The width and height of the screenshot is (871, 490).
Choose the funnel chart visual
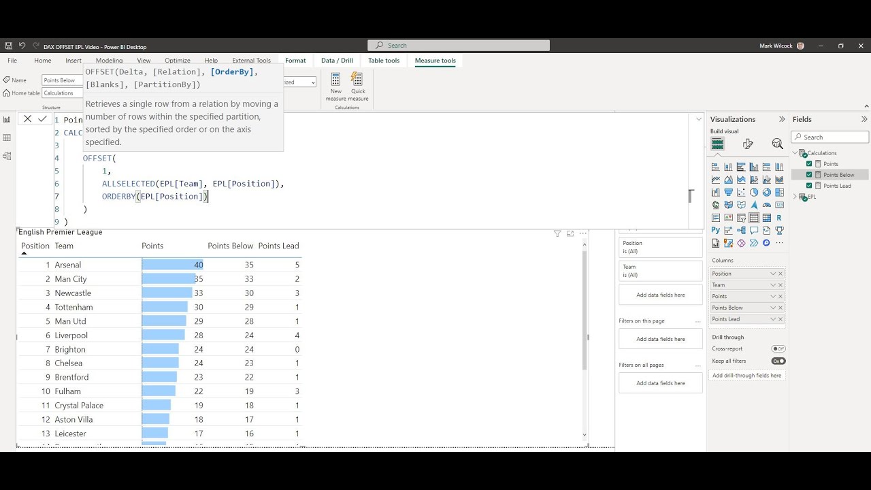point(728,193)
